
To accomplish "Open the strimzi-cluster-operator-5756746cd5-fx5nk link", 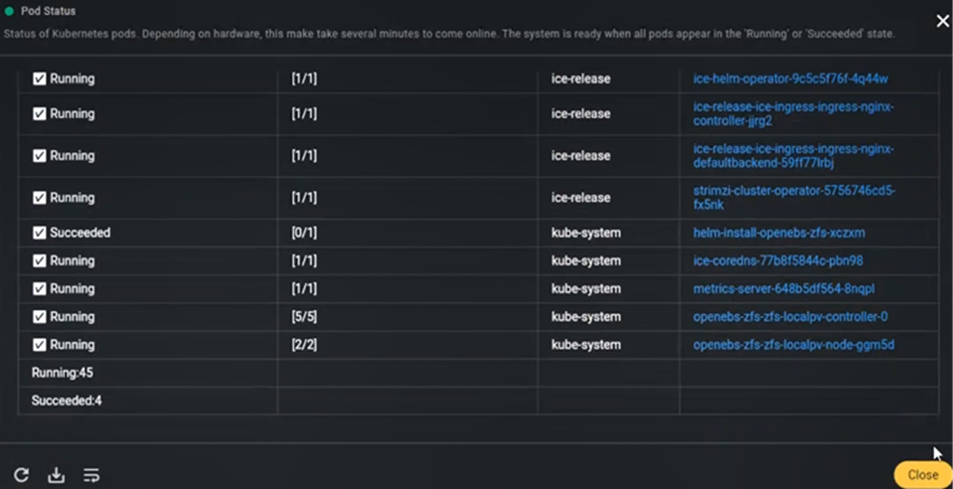I will tap(794, 198).
